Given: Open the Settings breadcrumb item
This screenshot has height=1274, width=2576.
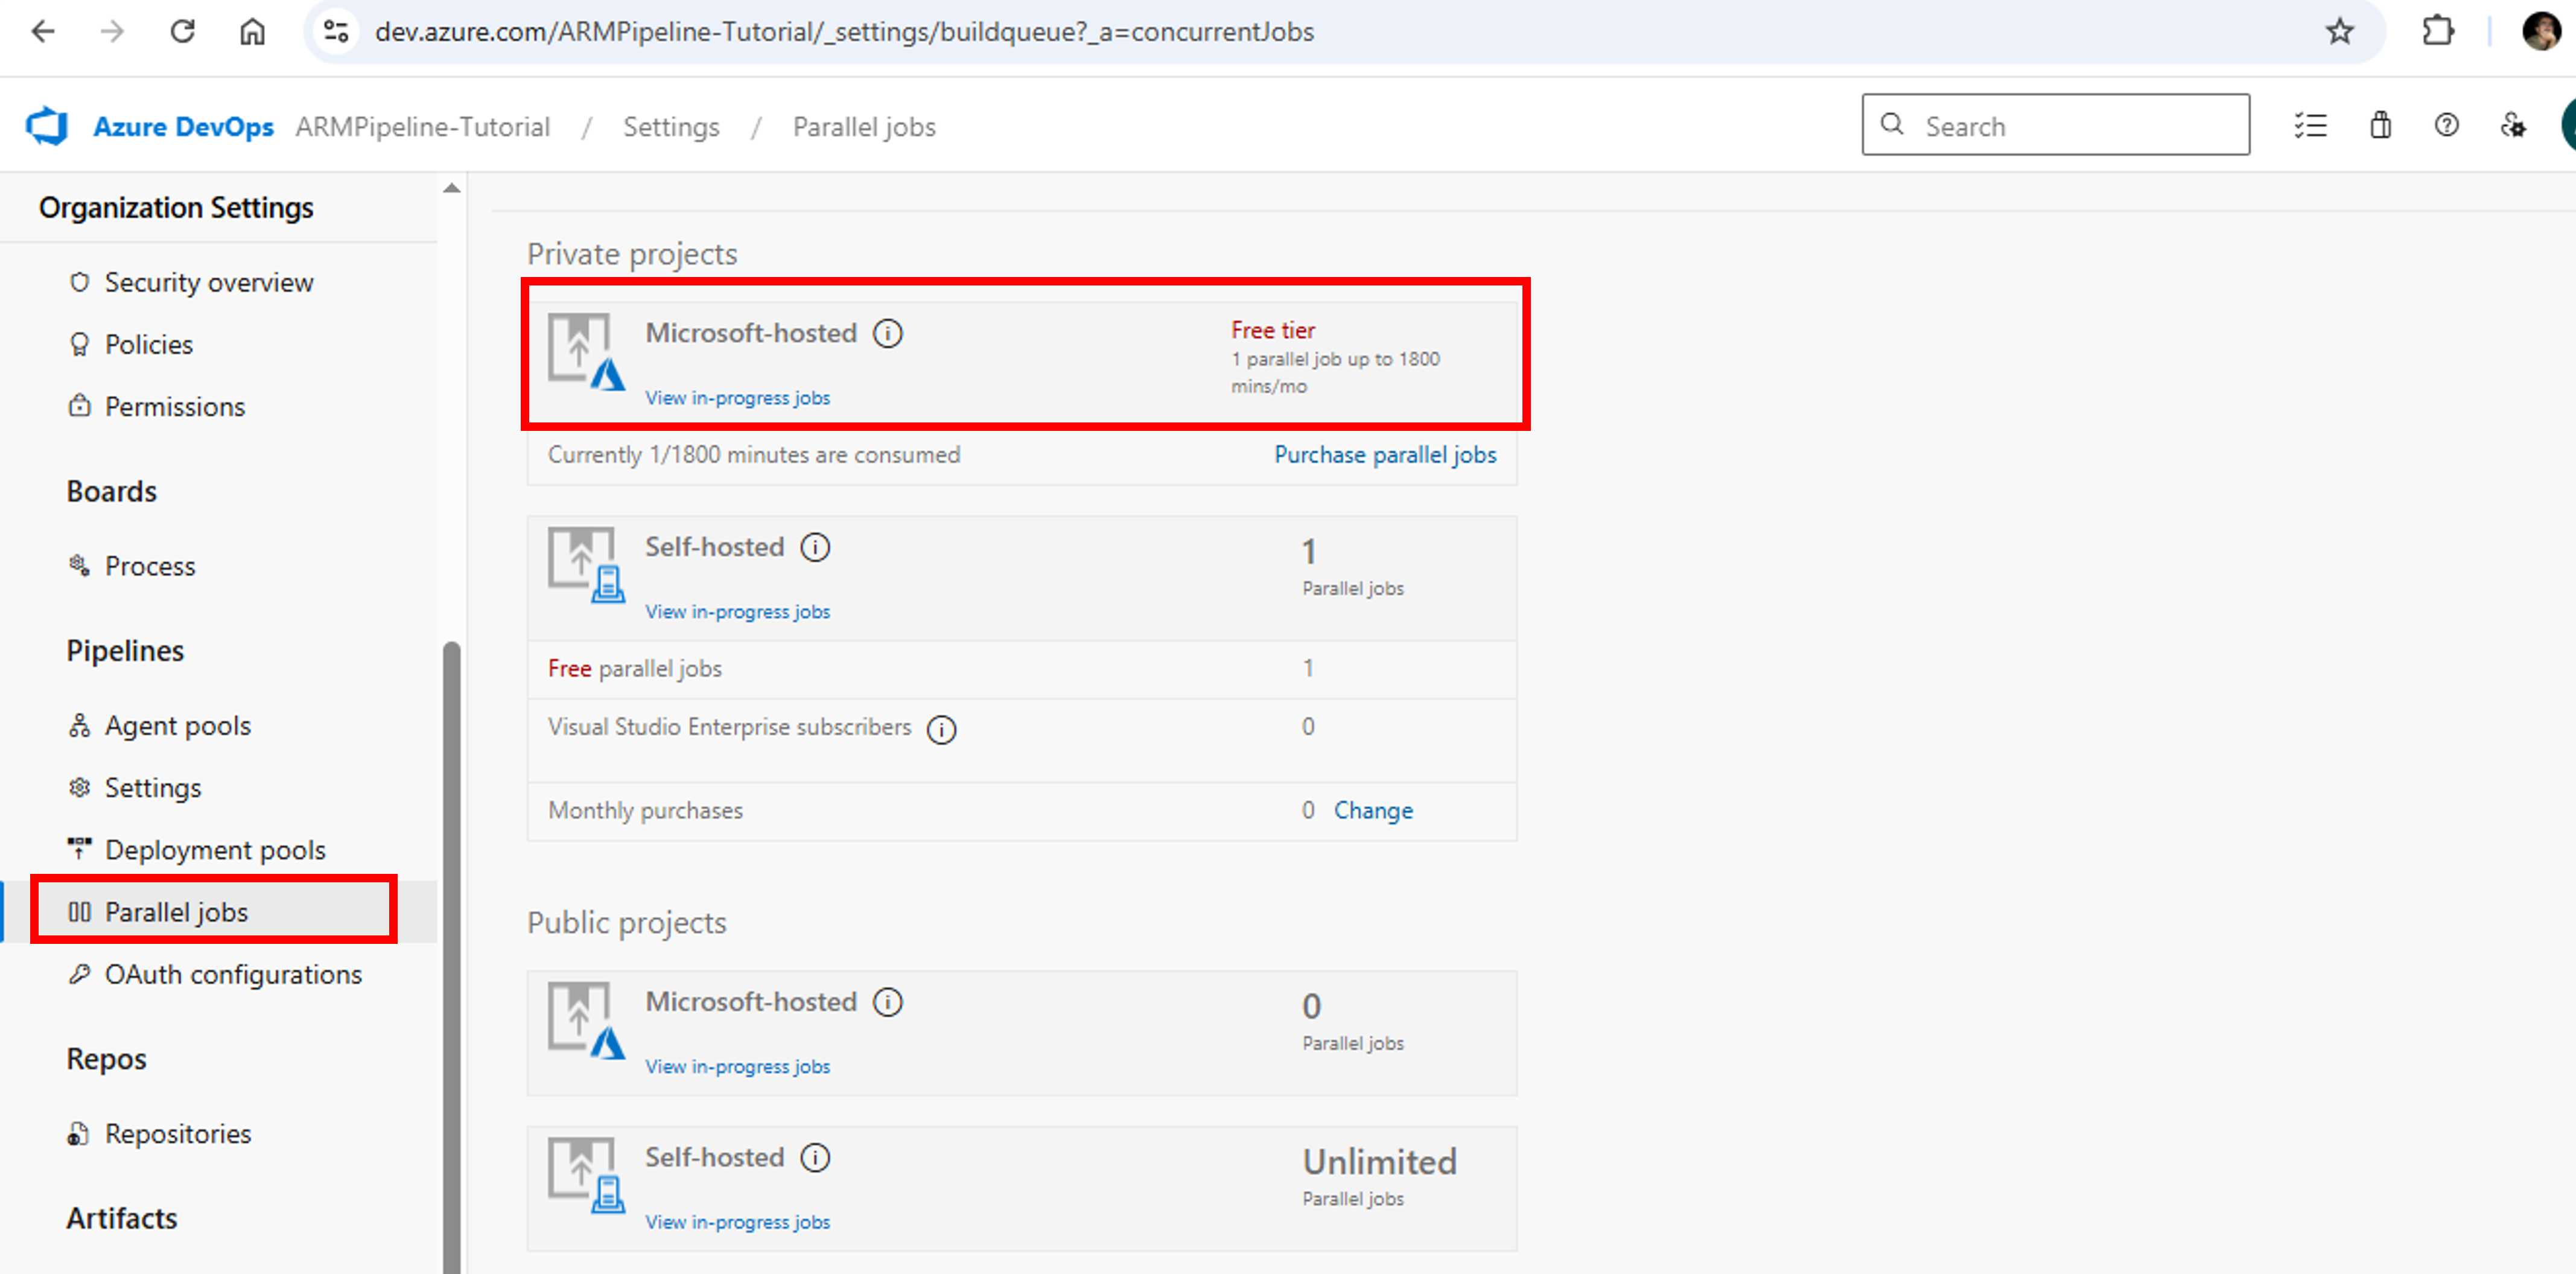Looking at the screenshot, I should coord(671,126).
